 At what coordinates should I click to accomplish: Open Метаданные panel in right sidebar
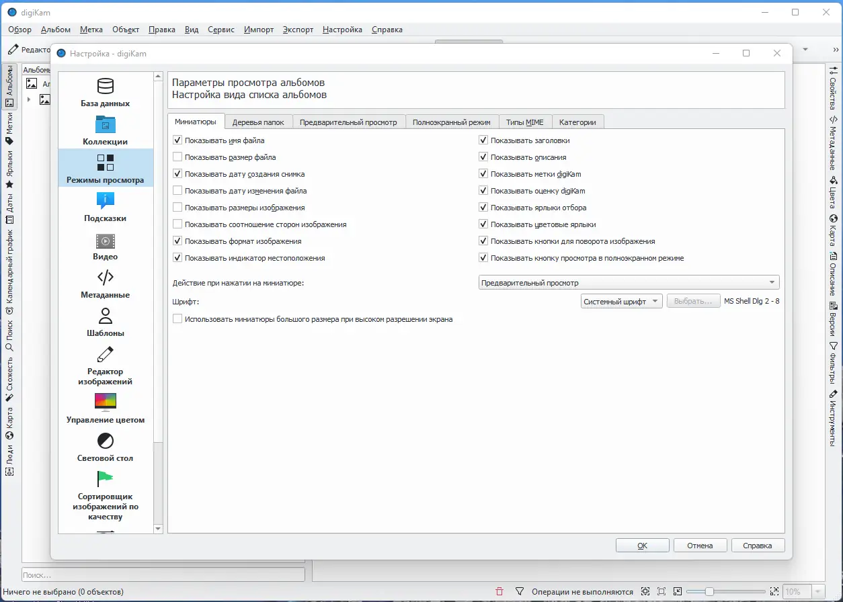[834, 143]
